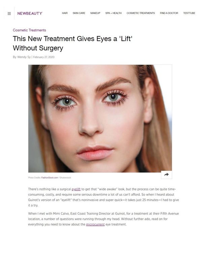This screenshot has width=202, height=262.
Task: Click Cosmetic Treatments category link above headline
Action: tap(29, 30)
